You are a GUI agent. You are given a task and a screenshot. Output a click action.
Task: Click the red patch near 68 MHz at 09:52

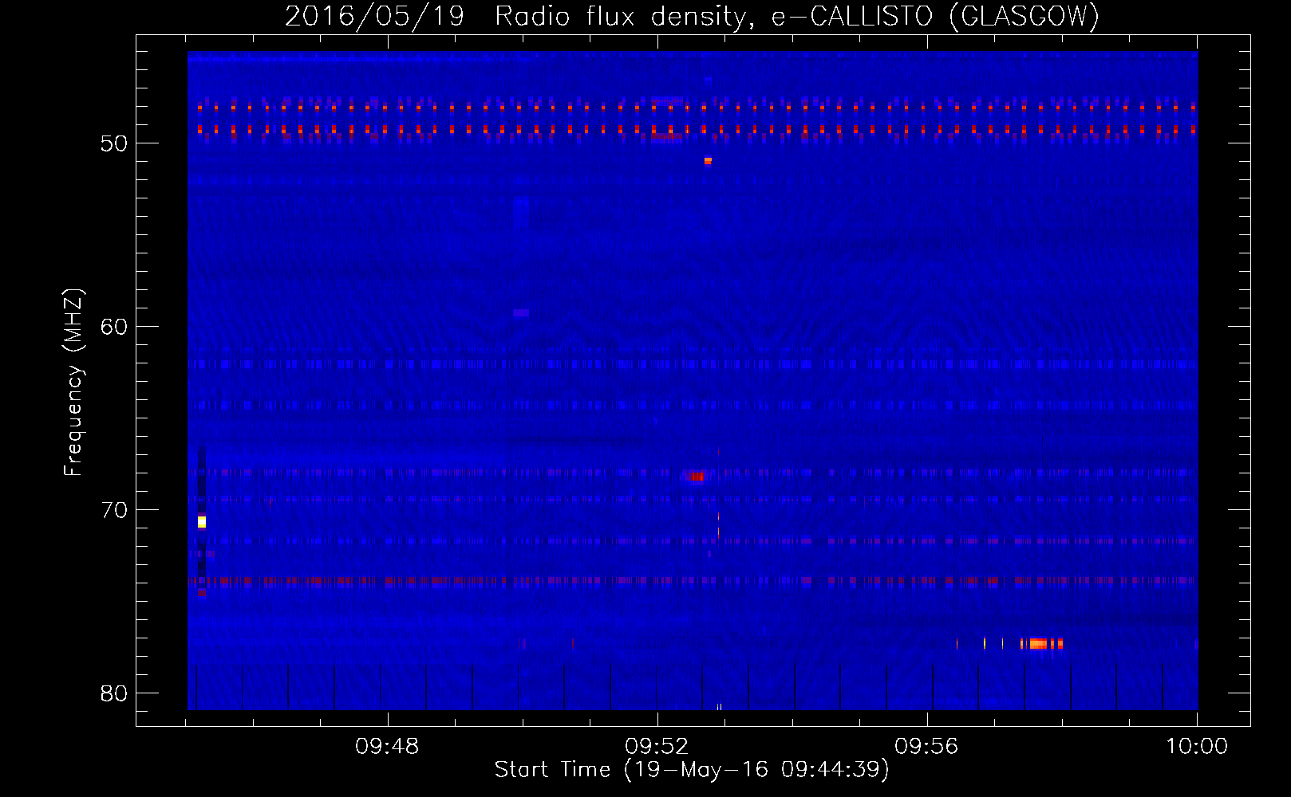[x=696, y=477]
